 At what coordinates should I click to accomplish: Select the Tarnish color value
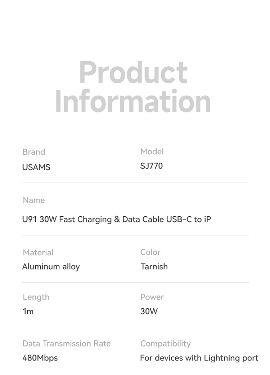pos(154,267)
